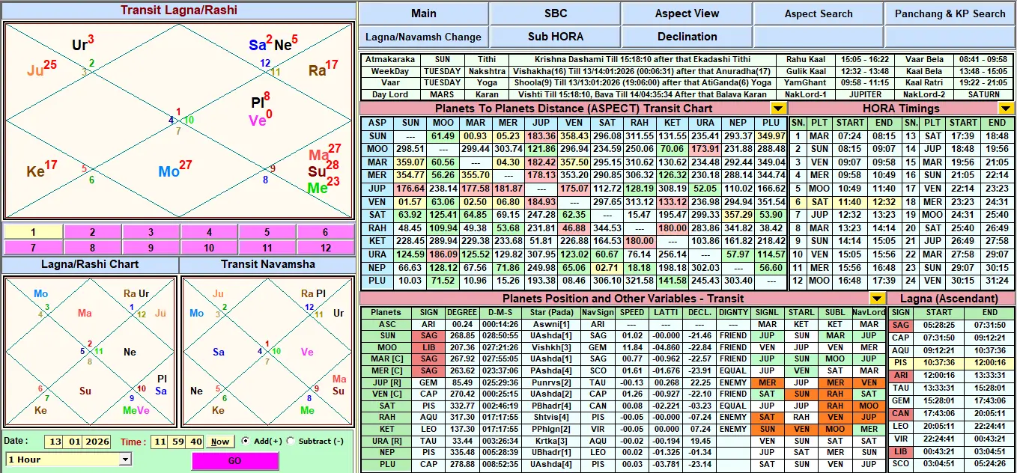Select the Subtract (-) radio button
The image size is (1017, 473).
point(291,442)
